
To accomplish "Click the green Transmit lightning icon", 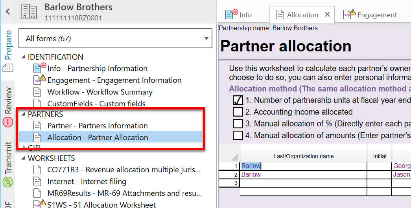I will click(x=8, y=182).
